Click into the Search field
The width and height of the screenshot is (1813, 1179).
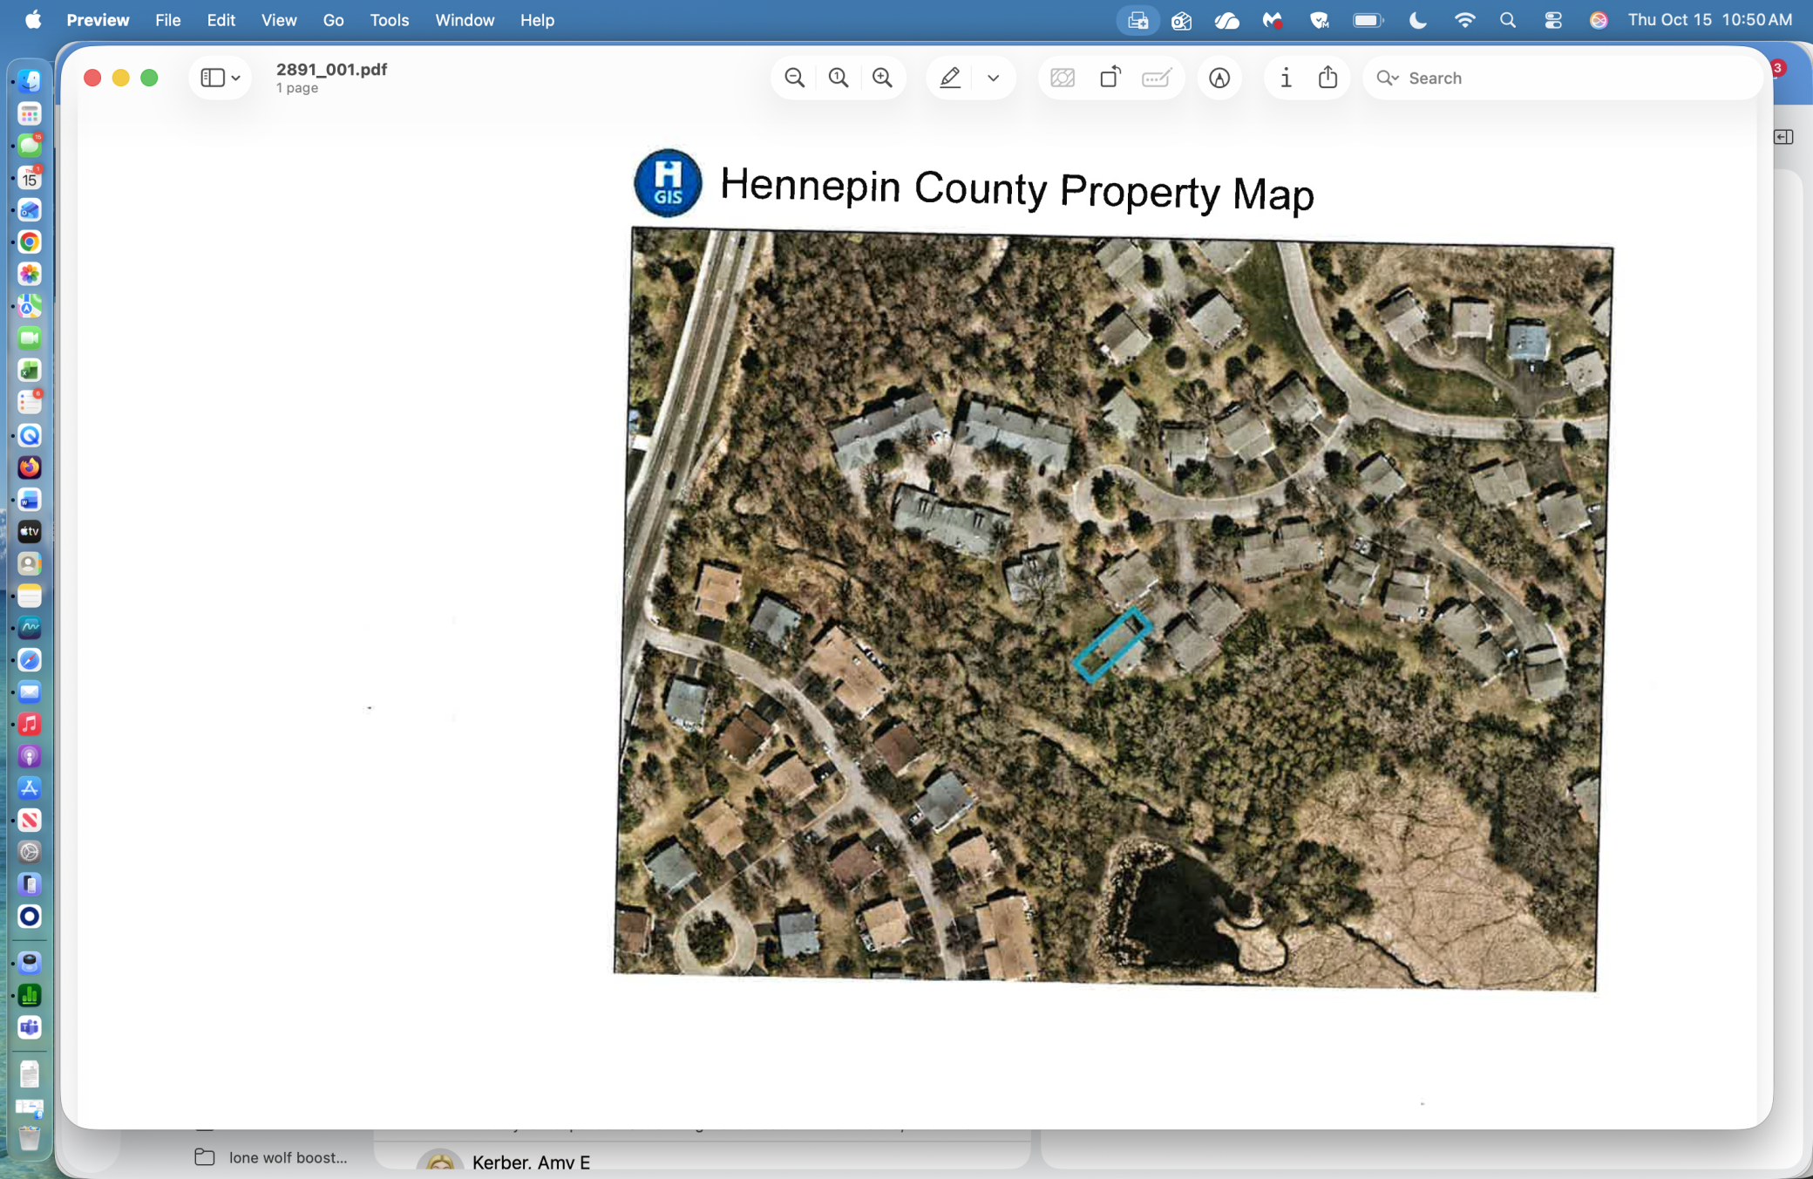click(x=1561, y=78)
